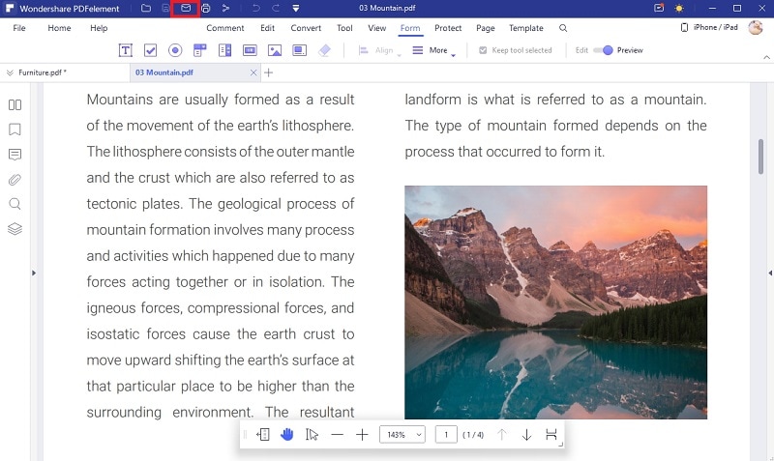Open the Home menu
This screenshot has height=461, width=774.
coord(59,28)
